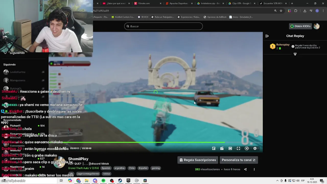The image size is (327, 184).
Task: Switch player to theater mode
Action: (230, 148)
